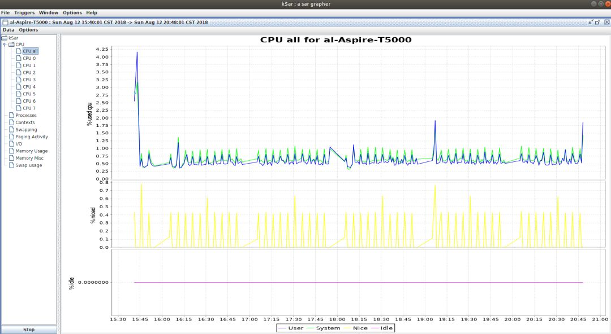Open the Paging Activity node
Screen dimensions: 611x334
tap(32, 137)
